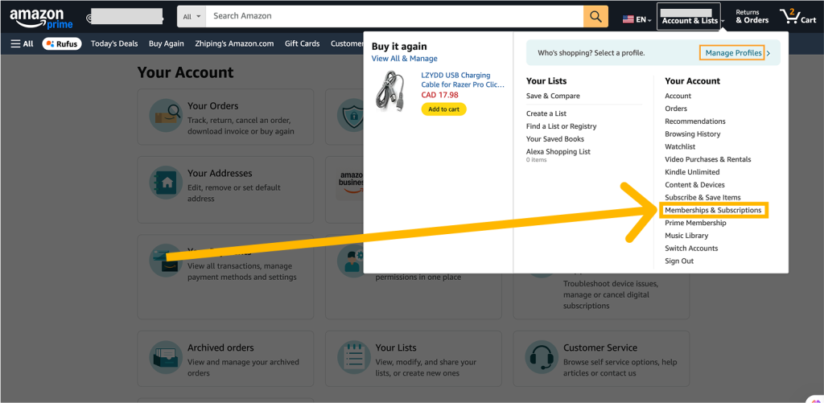The height and width of the screenshot is (403, 824).
Task: Click the USB charging cable thumbnail
Action: pyautogui.click(x=391, y=91)
